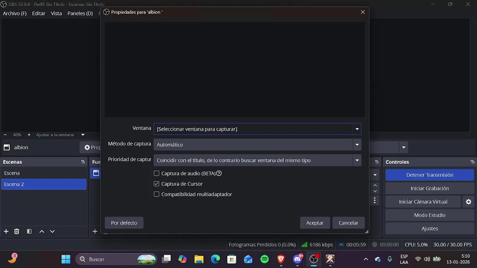
Task: Click the Windows taskbar Buscar search box
Action: click(x=117, y=259)
